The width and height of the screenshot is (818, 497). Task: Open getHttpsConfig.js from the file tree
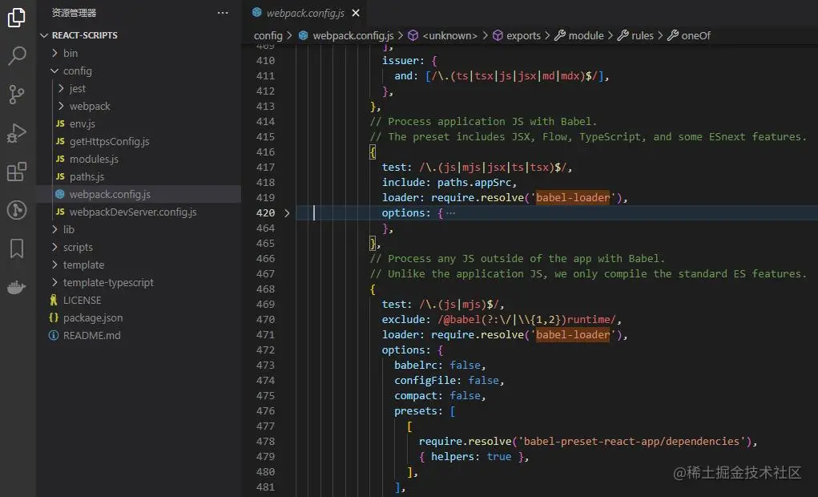pyautogui.click(x=110, y=141)
